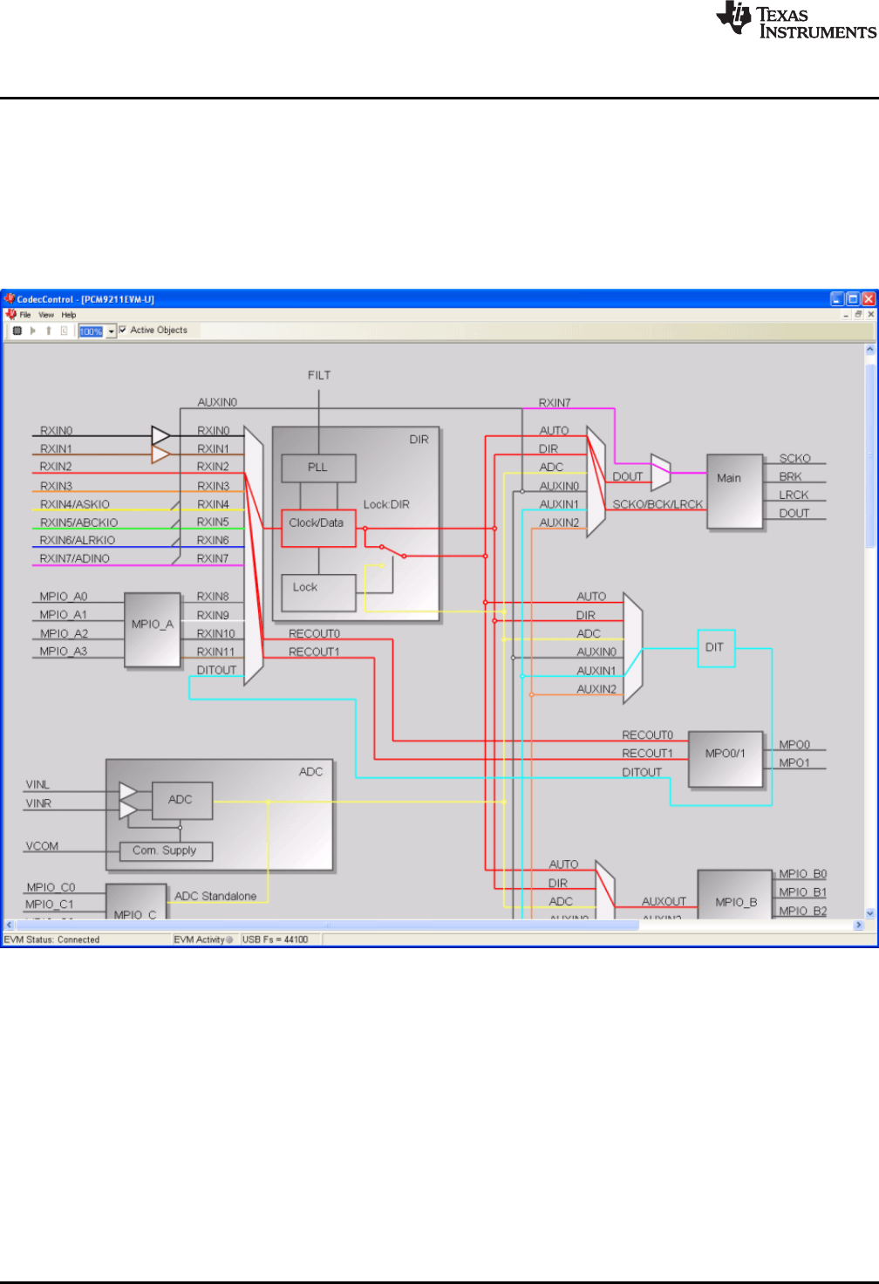Open the View menu
This screenshot has width=879, height=1284.
[x=46, y=315]
